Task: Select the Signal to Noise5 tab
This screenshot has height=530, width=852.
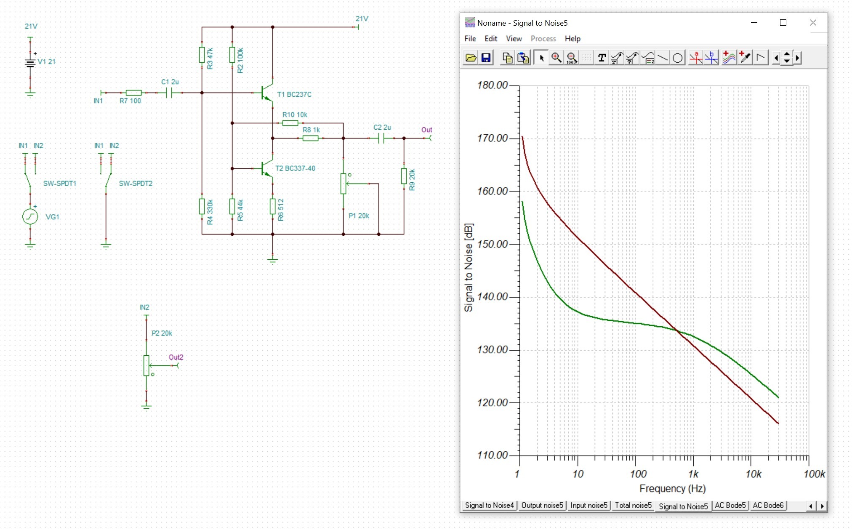Action: pos(683,506)
